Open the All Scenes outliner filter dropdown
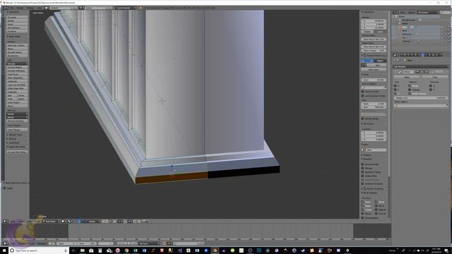The height and width of the screenshot is (254, 452). (x=429, y=13)
